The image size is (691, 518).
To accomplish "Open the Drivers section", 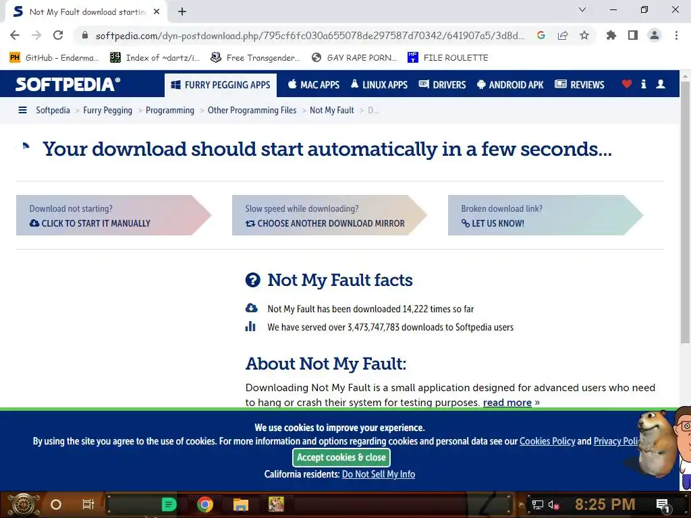I will tap(442, 84).
